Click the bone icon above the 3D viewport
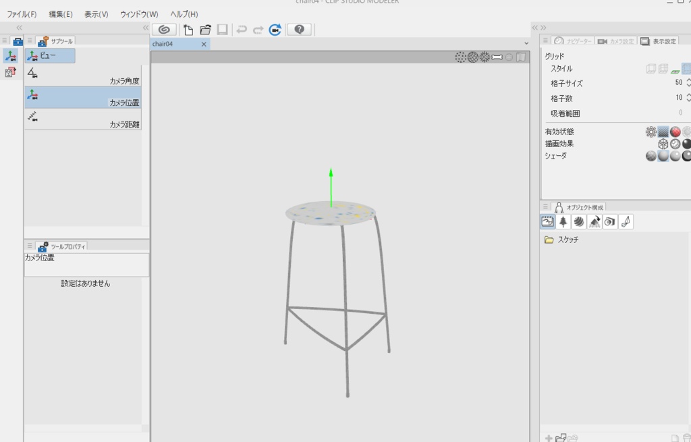This screenshot has height=442, width=691. [x=497, y=57]
